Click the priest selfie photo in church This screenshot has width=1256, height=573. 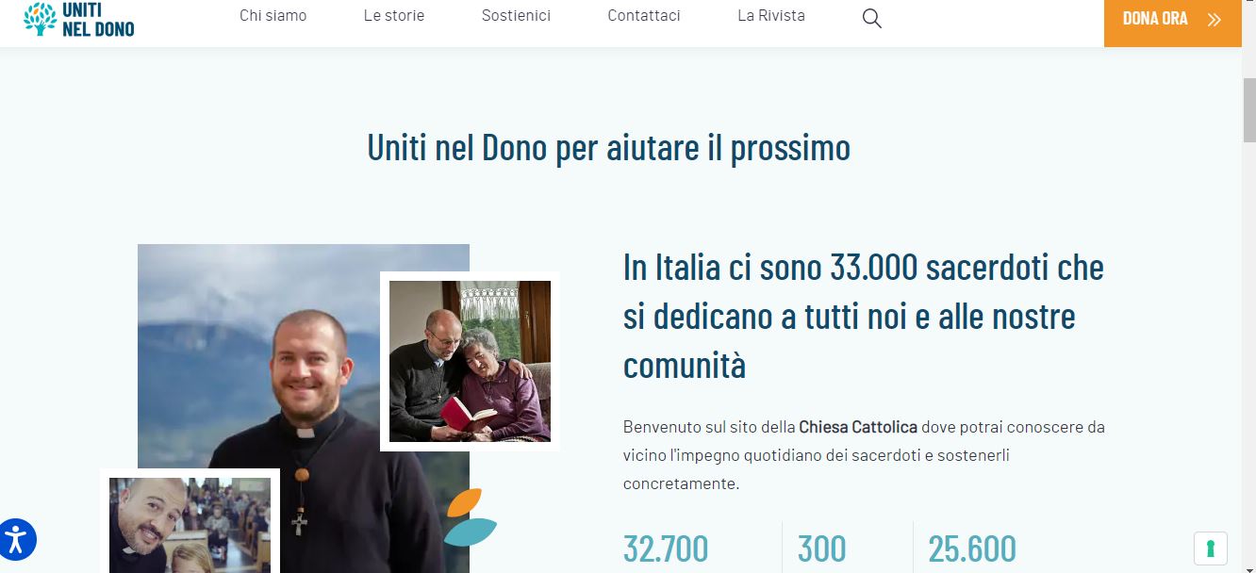point(190,521)
